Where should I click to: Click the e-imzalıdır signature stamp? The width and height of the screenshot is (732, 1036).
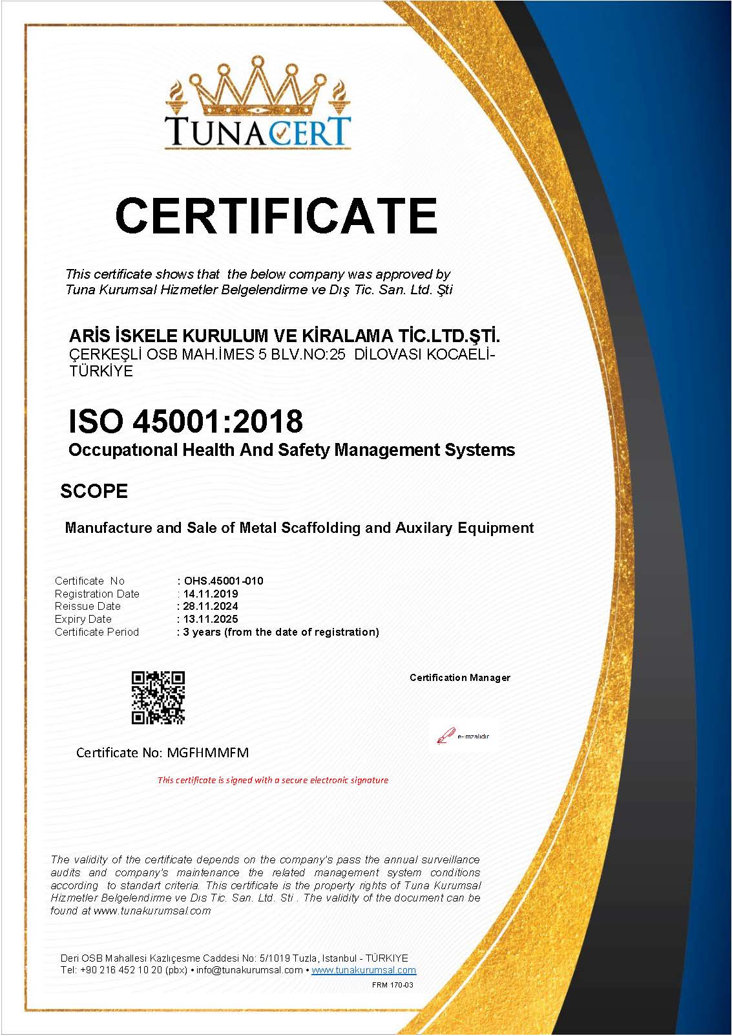tap(463, 736)
